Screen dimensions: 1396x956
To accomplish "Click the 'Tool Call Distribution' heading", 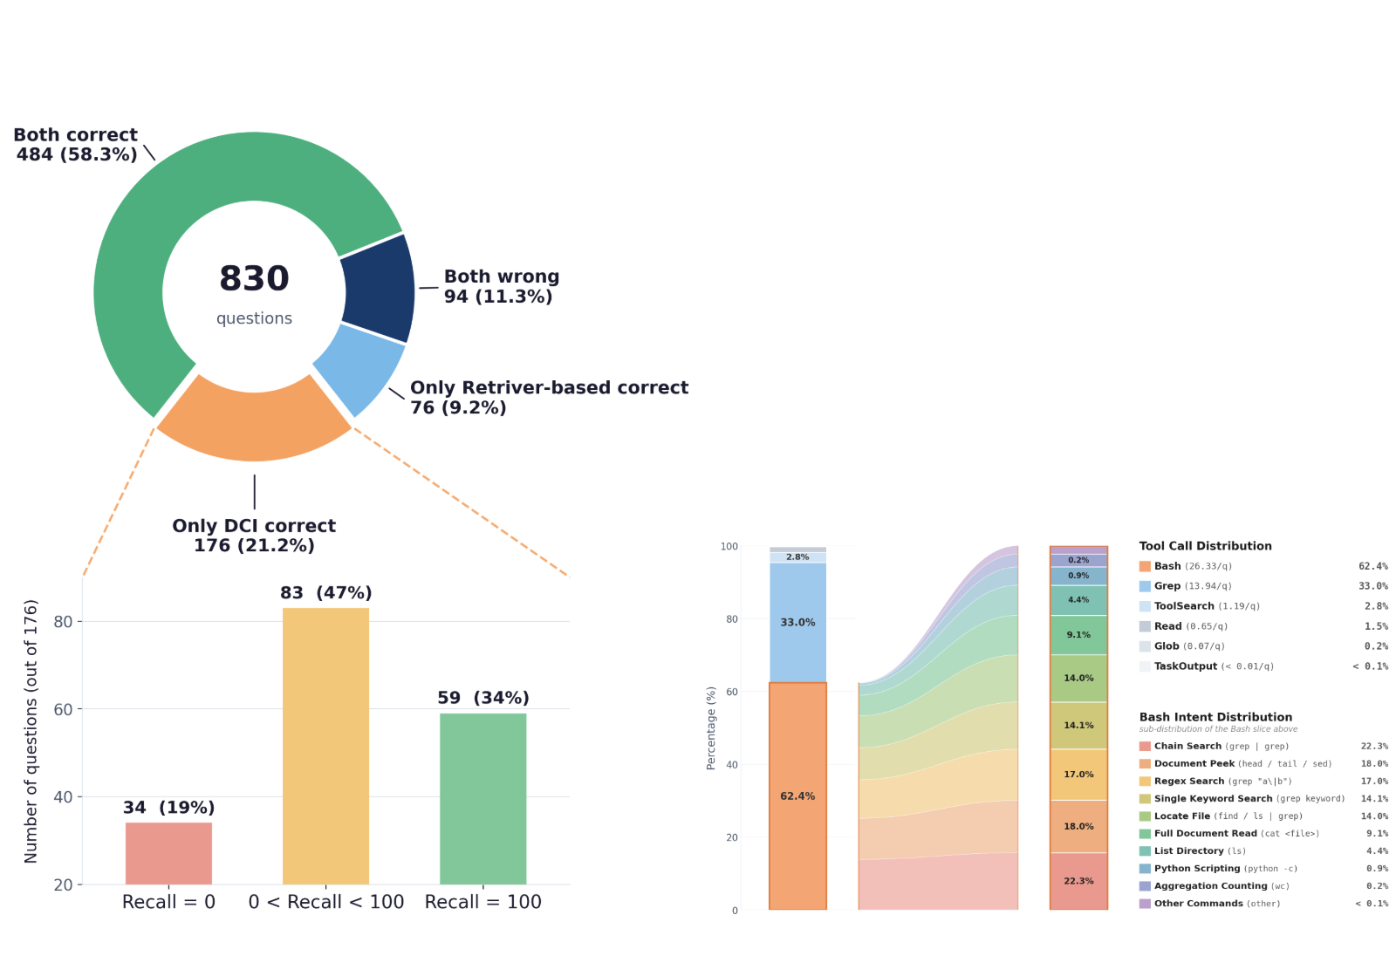I will (1205, 546).
